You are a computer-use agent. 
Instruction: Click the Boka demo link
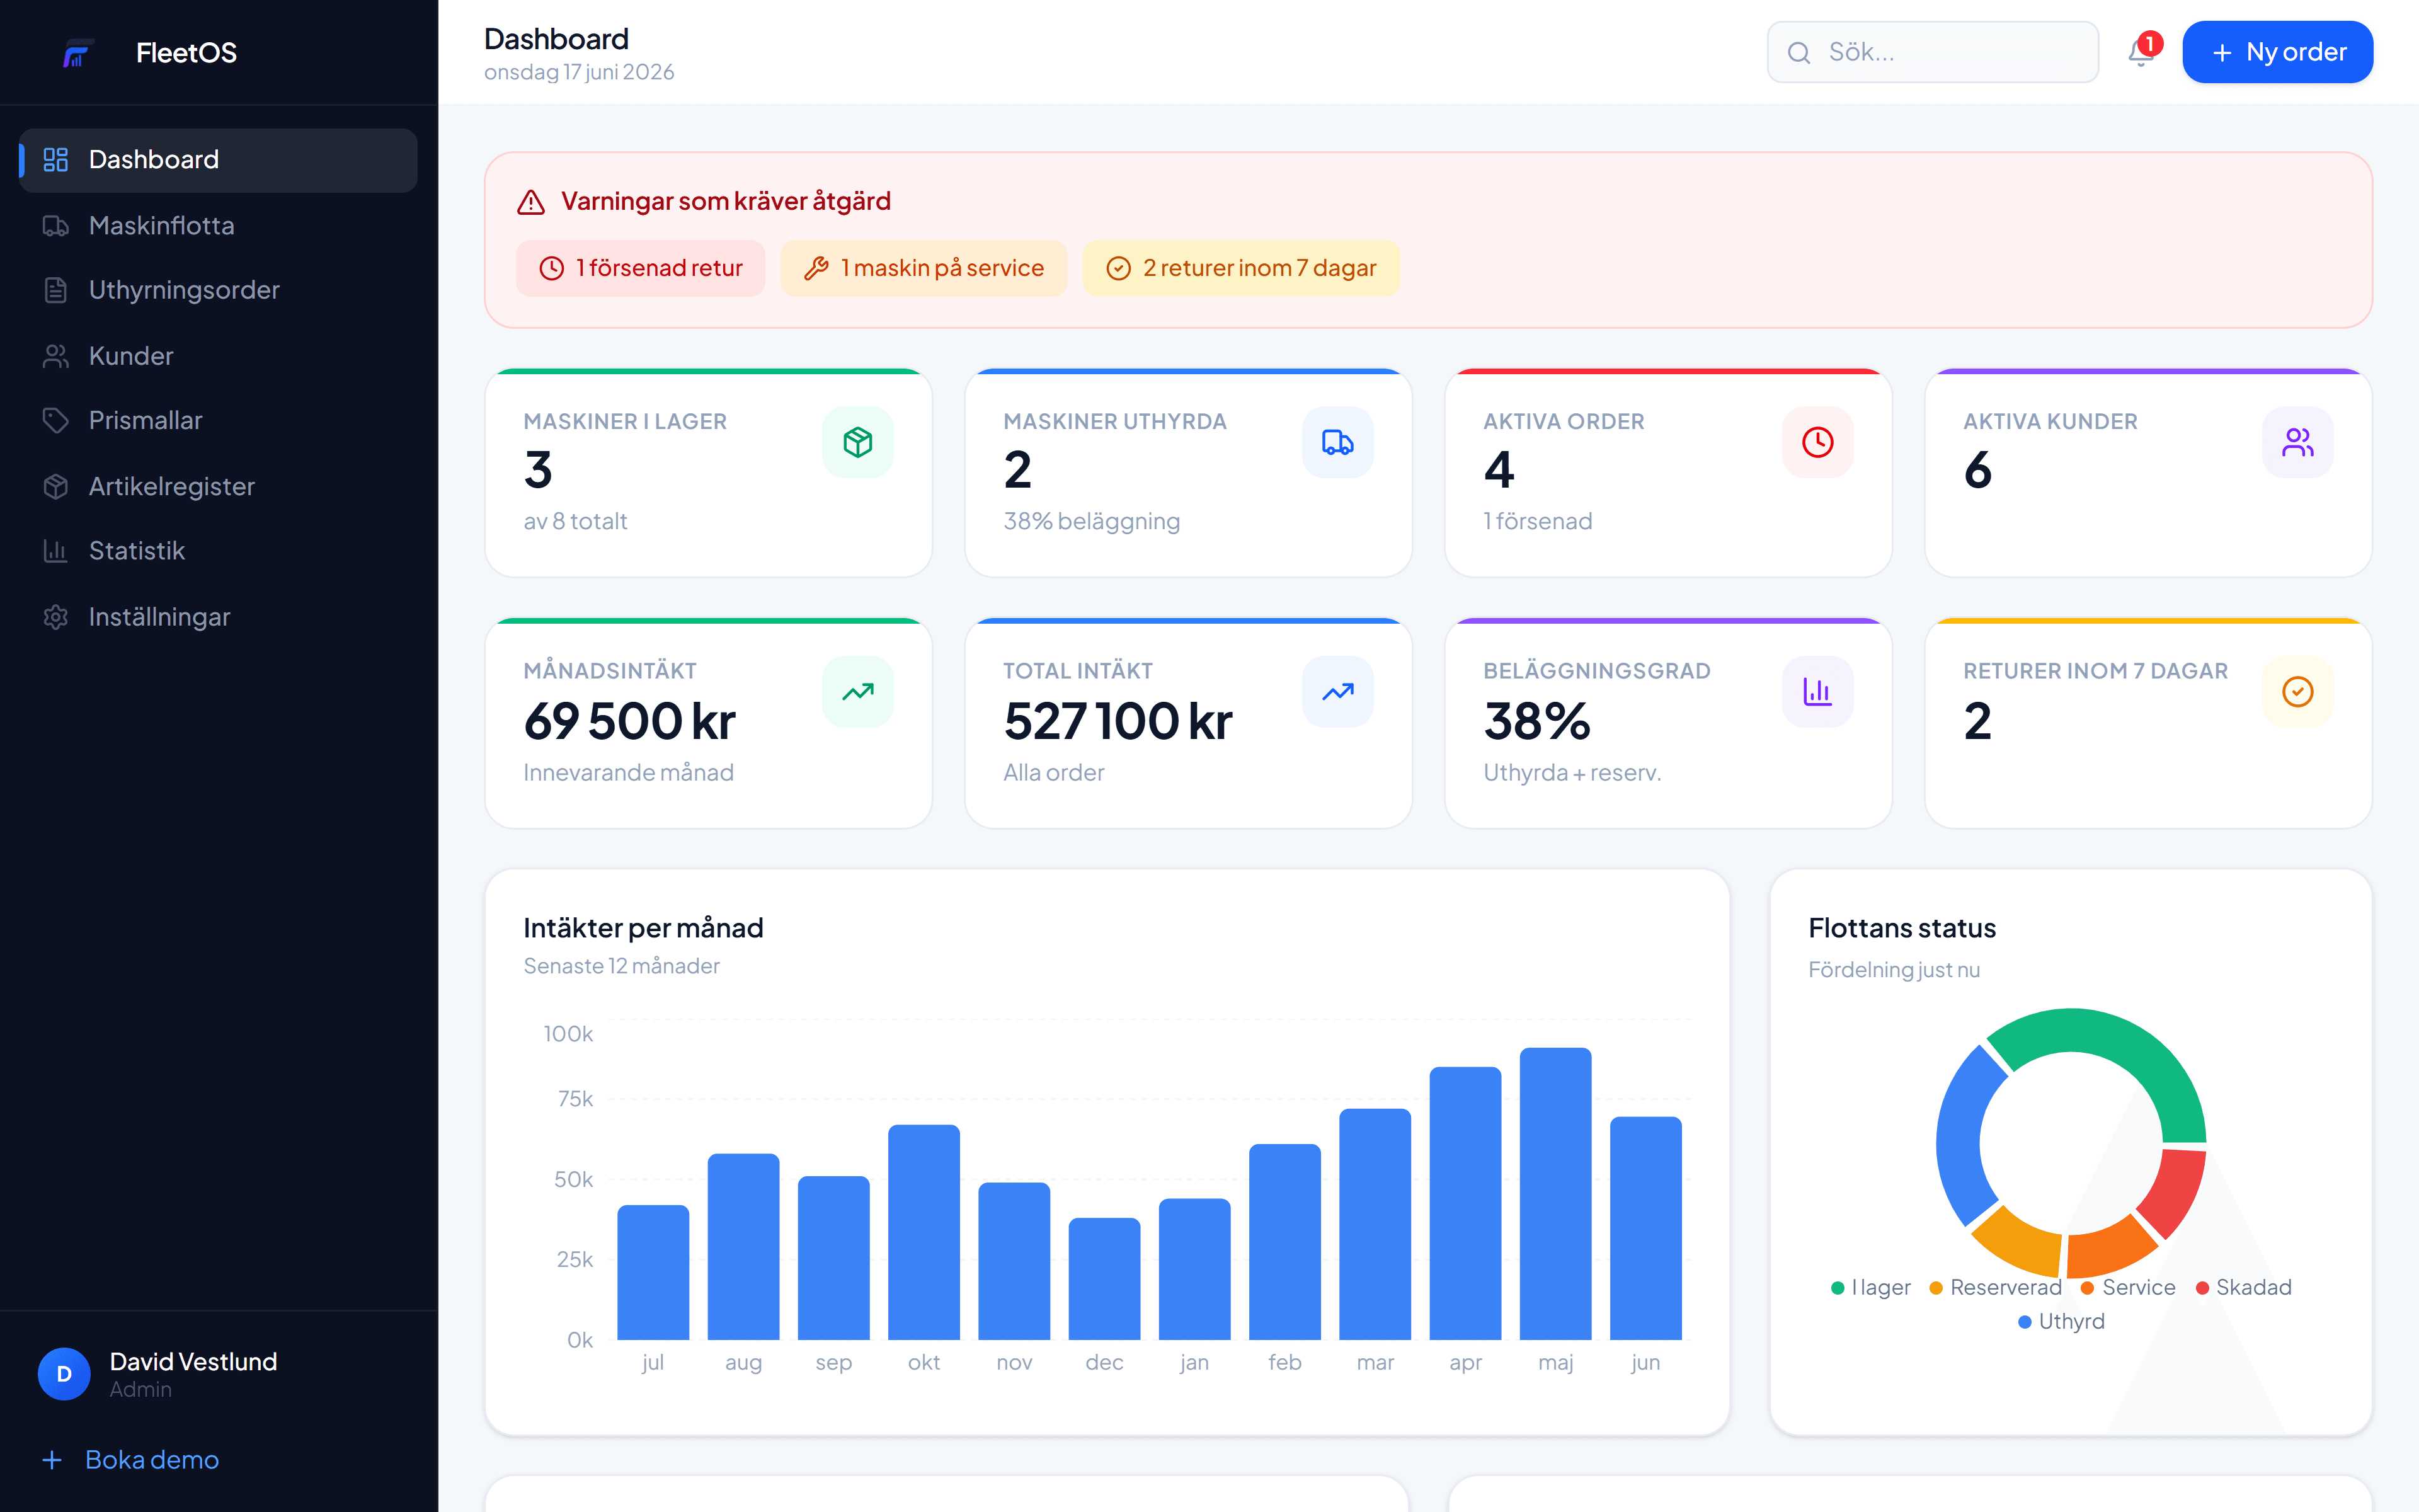(131, 1460)
